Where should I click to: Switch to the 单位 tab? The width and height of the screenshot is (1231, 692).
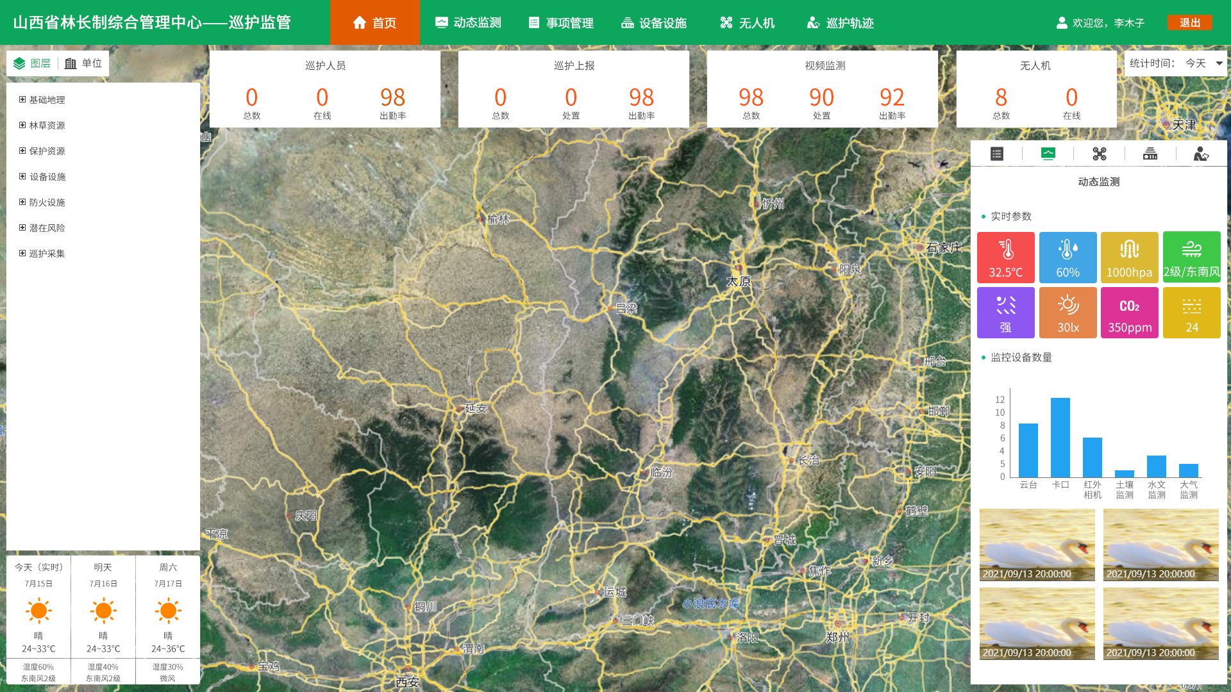click(83, 63)
